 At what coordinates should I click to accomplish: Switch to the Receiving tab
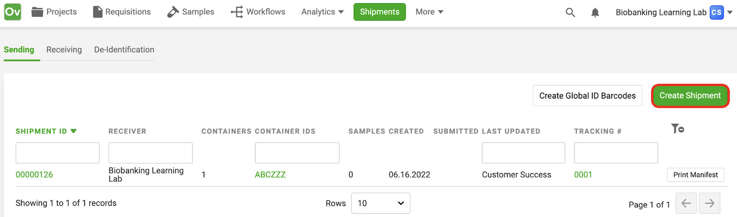tap(64, 50)
